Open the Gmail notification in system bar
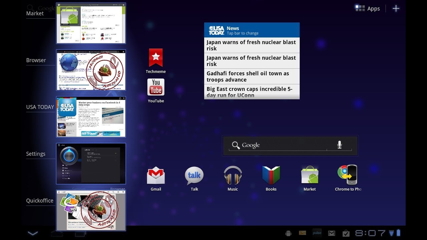The image size is (427, 240). pos(332,233)
